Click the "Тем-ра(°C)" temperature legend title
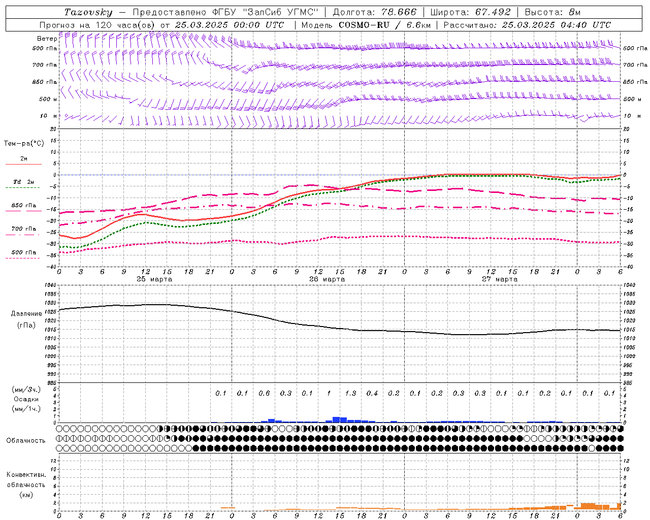 pyautogui.click(x=24, y=144)
